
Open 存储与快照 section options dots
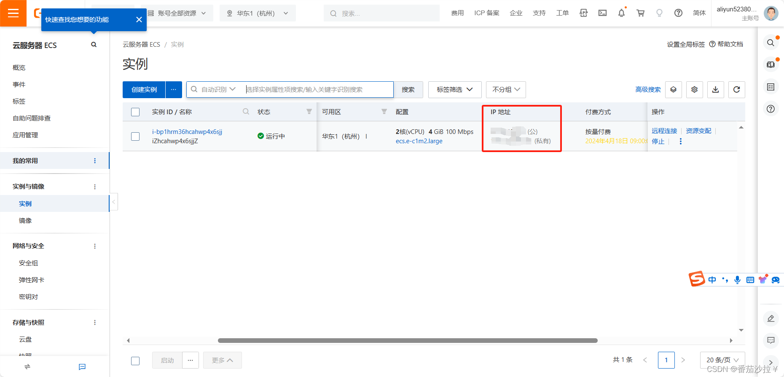(95, 322)
